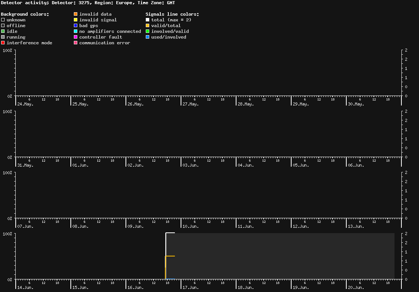Click the orange valid/total line swatch
This screenshot has height=292, width=419.
(x=147, y=26)
